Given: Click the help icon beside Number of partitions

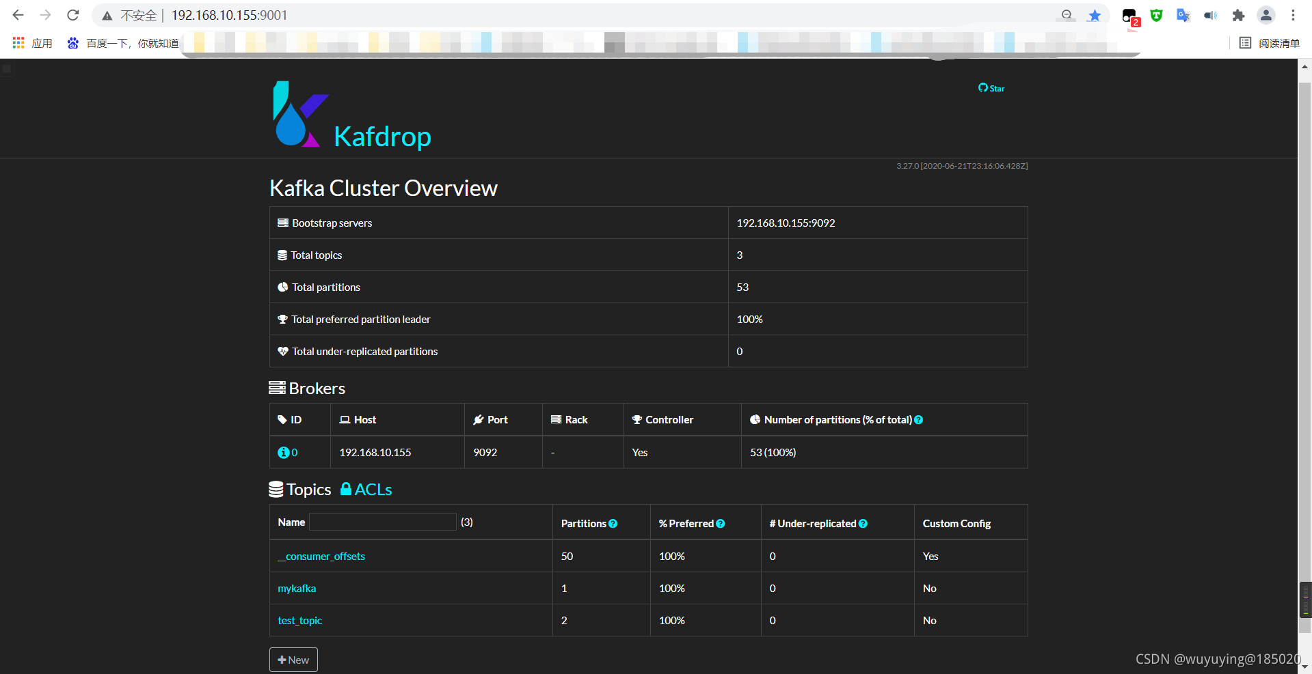Looking at the screenshot, I should point(920,419).
